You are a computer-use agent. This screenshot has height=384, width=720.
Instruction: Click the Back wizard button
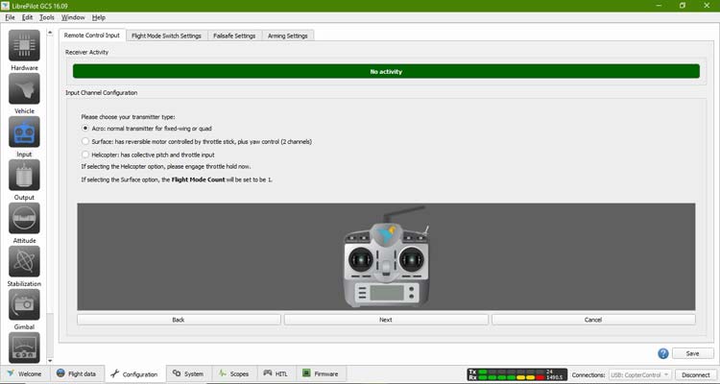(179, 320)
